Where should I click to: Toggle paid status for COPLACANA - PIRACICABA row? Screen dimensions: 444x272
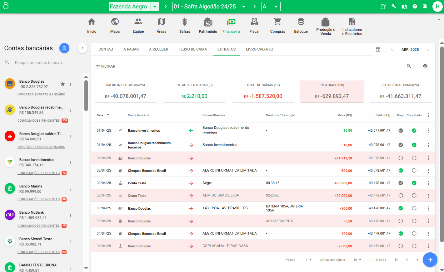point(401,246)
